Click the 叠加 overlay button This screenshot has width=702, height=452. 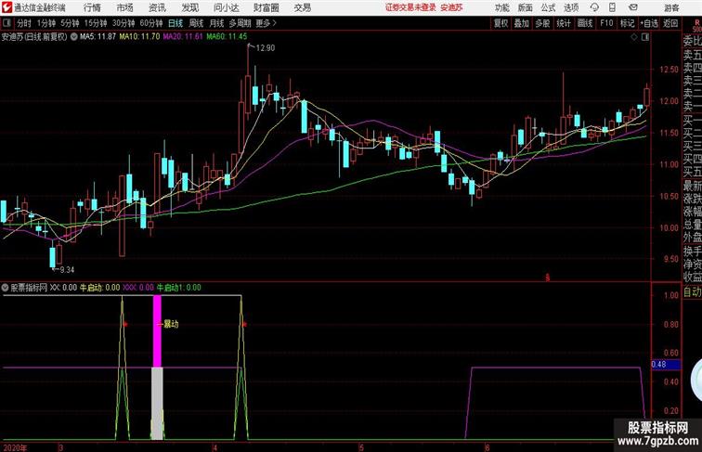(522, 23)
